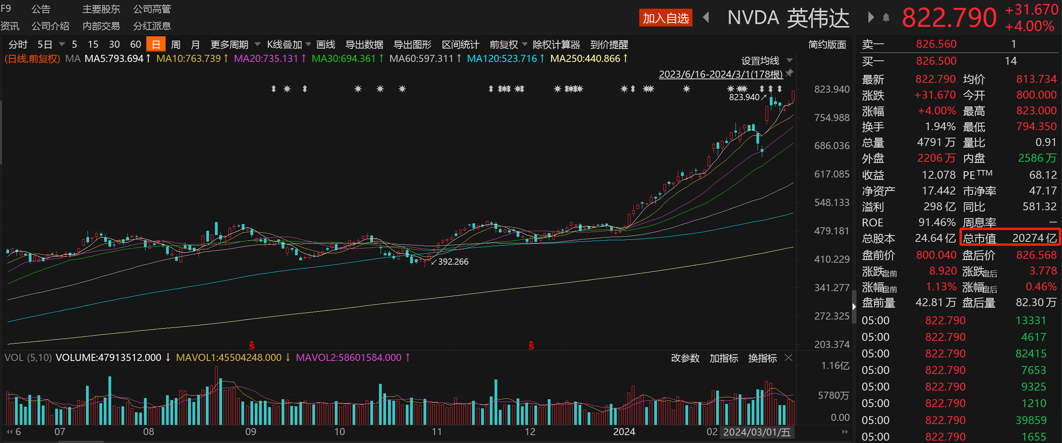The width and height of the screenshot is (1062, 443).
Task: Close the VOL indicator panel
Action: (x=788, y=358)
